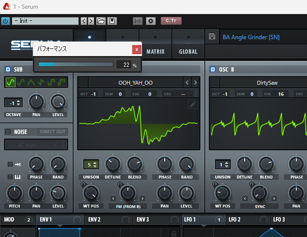The image size is (307, 237).
Task: Open plugin settings gear icon
Action: pyautogui.click(x=151, y=21)
